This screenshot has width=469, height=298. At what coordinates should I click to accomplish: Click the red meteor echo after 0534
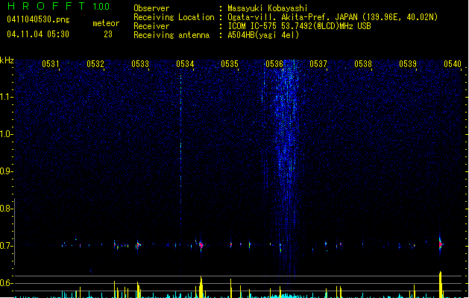click(201, 245)
